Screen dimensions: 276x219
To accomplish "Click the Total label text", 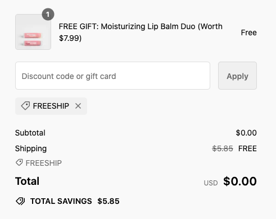I will pos(27,181).
